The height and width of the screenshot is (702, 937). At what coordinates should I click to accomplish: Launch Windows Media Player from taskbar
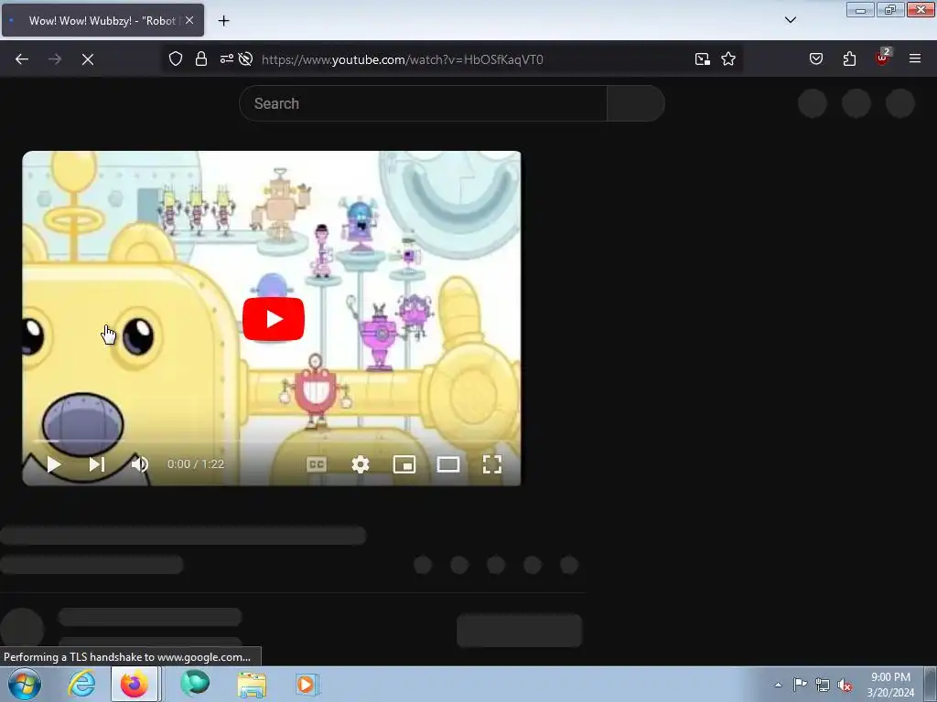[307, 684]
